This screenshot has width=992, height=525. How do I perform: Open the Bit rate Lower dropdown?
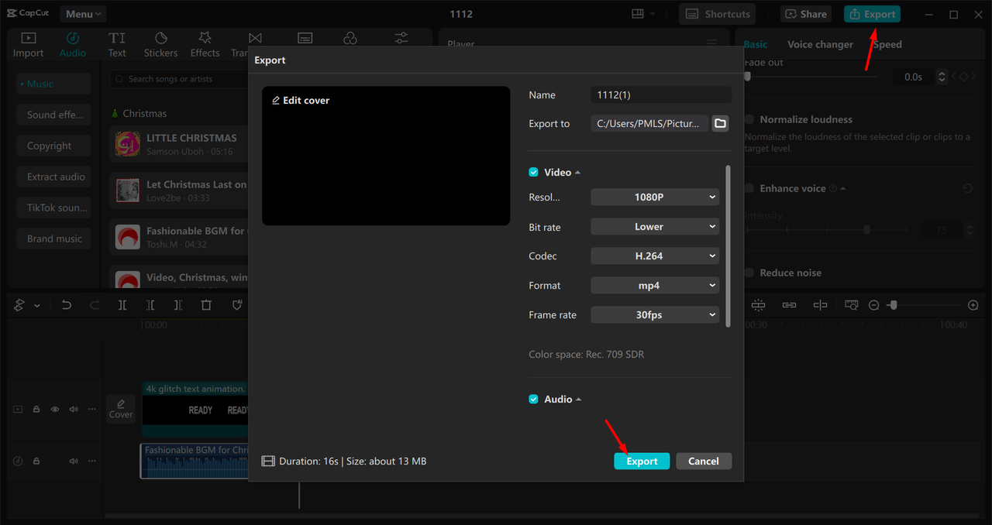[655, 226]
